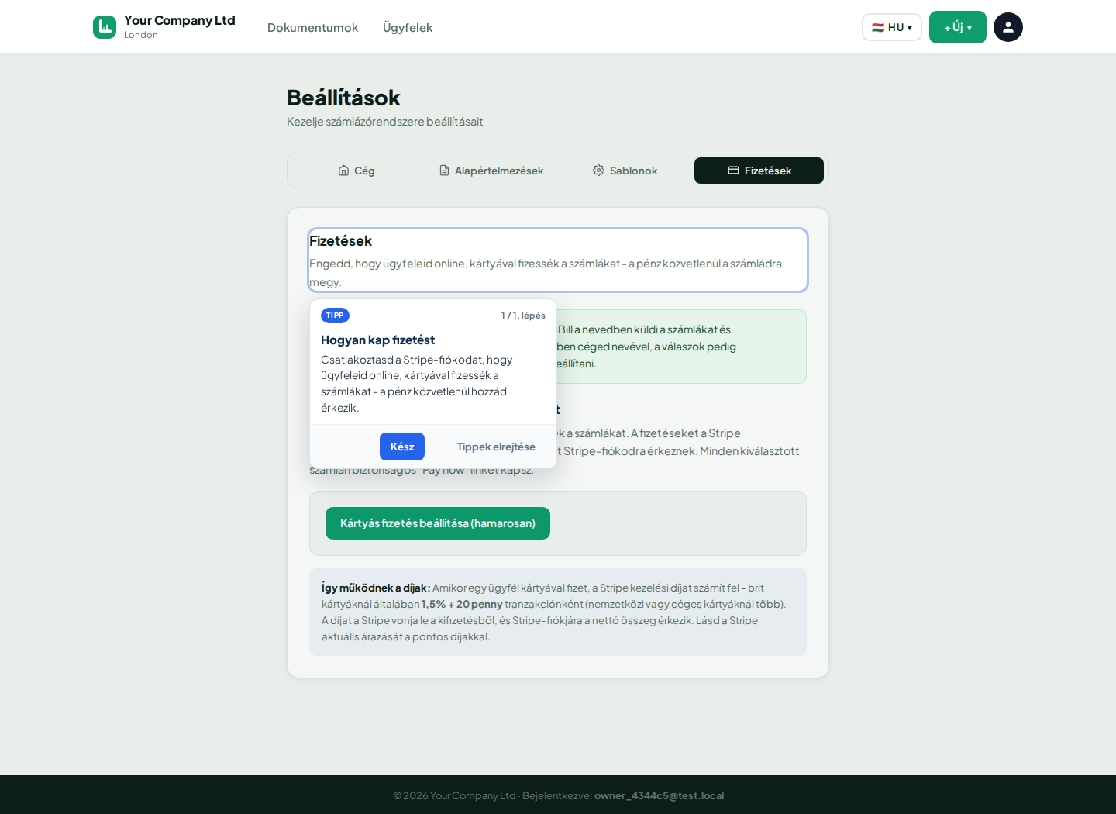Image resolution: width=1116 pixels, height=814 pixels.
Task: Open the user profile avatar menu
Action: [1007, 27]
